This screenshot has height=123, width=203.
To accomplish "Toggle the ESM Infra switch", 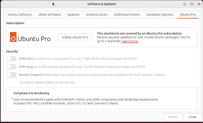I will (x=11, y=59).
